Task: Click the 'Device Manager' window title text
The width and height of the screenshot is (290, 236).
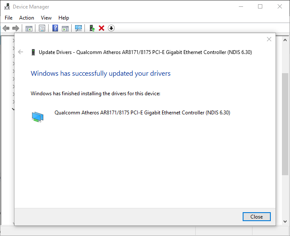Action: (x=31, y=7)
